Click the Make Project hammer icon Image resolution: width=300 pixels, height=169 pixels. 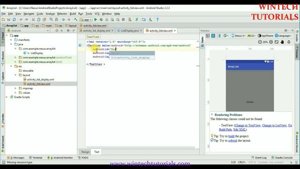[x=75, y=20]
